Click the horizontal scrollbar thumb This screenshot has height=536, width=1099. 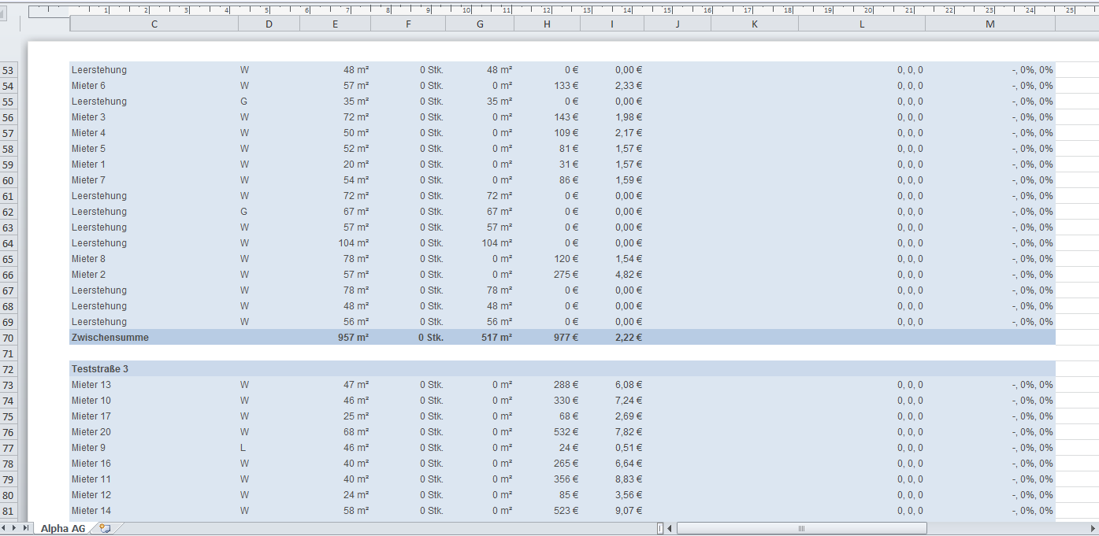(801, 528)
